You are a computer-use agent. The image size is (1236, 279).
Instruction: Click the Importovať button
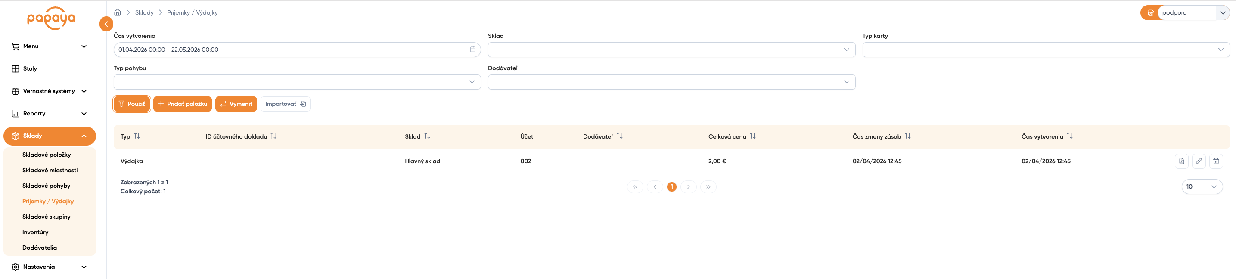286,104
